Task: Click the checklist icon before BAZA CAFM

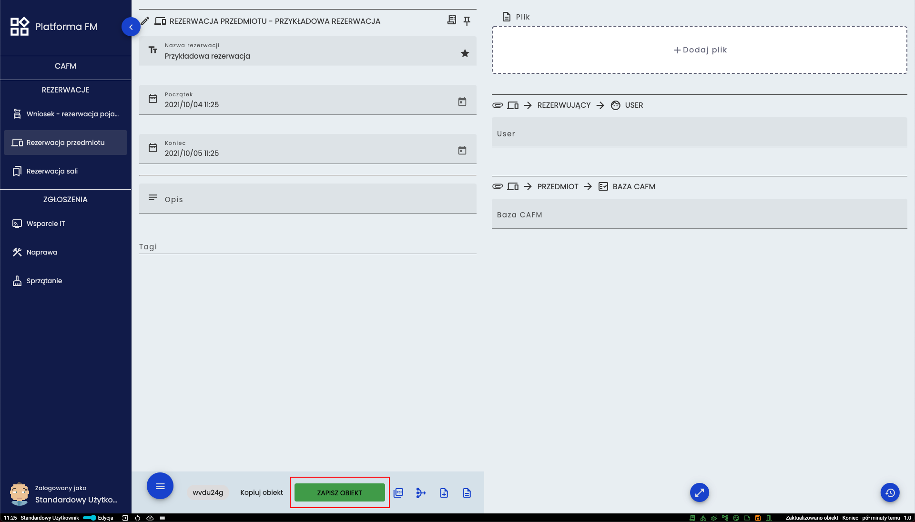Action: coord(603,186)
